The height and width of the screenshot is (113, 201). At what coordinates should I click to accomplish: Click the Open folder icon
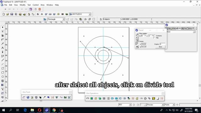pos(8,14)
